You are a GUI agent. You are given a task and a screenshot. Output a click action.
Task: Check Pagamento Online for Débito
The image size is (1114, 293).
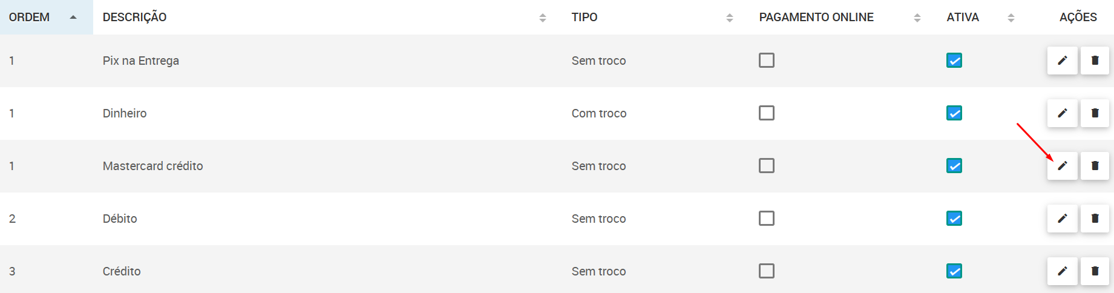click(767, 219)
